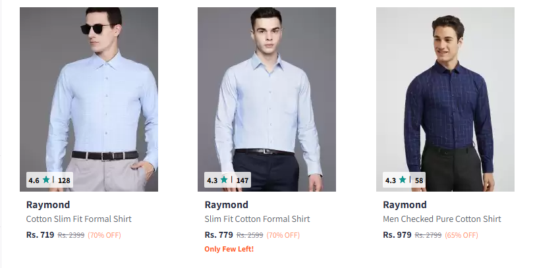Click the star icon beside 147 reviews
Image resolution: width=533 pixels, height=268 pixels.
point(224,179)
